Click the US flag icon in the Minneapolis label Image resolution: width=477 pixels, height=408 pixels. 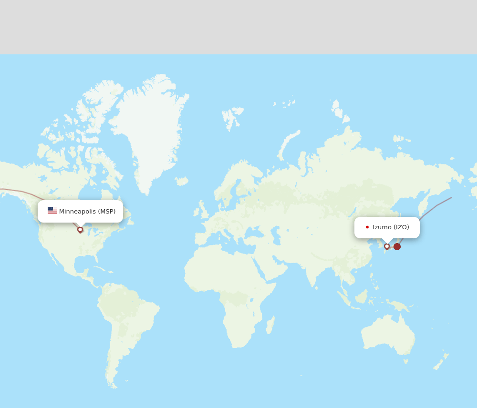[x=52, y=210]
